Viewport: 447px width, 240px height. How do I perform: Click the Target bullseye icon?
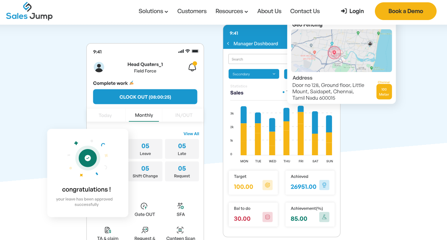click(x=267, y=185)
